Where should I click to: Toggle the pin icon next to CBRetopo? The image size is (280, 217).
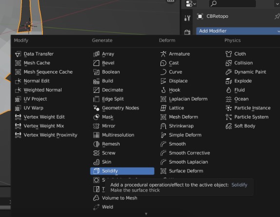[277, 16]
